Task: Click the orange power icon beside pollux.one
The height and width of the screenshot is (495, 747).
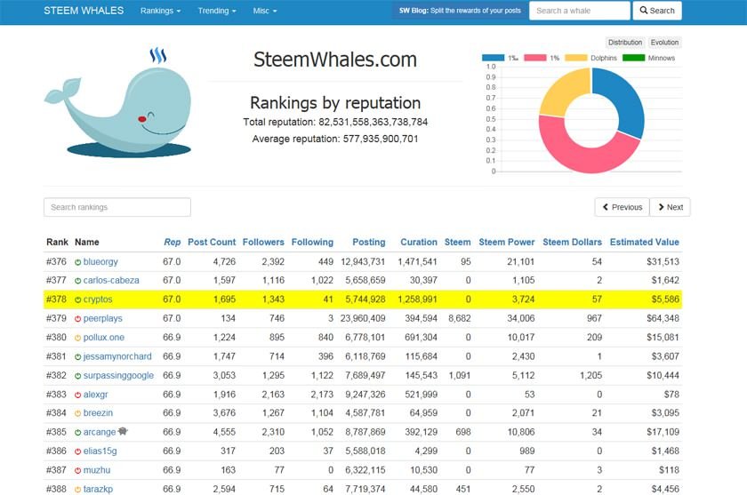Action: (x=77, y=338)
